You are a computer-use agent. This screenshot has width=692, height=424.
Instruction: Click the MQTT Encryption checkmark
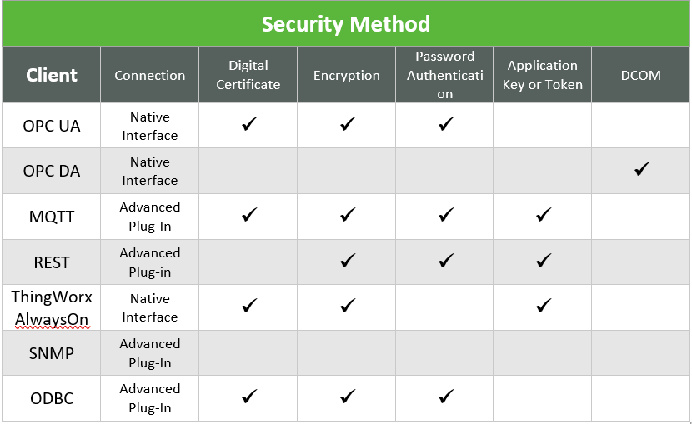348,215
